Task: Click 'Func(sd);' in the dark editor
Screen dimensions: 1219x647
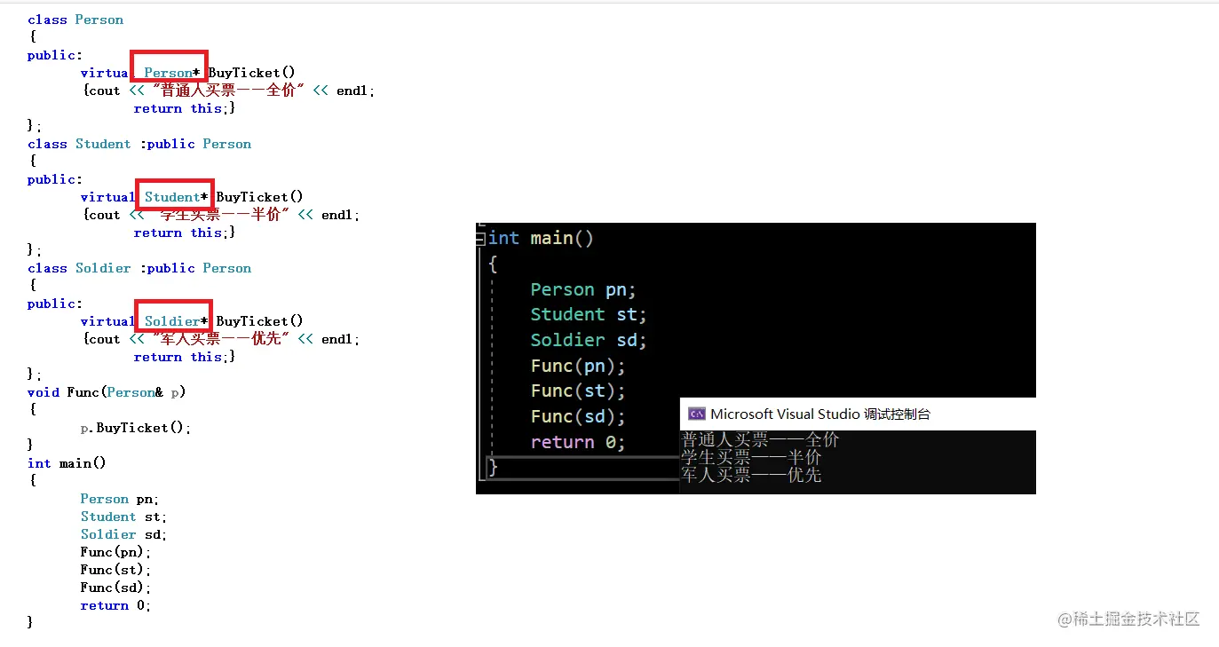Action: coord(578,416)
